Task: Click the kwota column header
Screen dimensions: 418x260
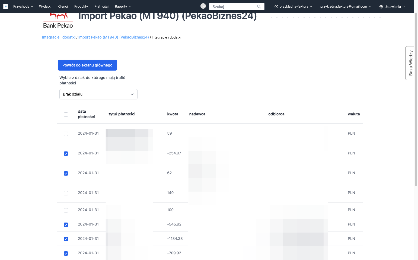Action: click(x=173, y=114)
